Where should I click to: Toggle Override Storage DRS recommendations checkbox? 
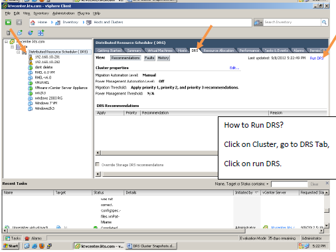click(97, 164)
